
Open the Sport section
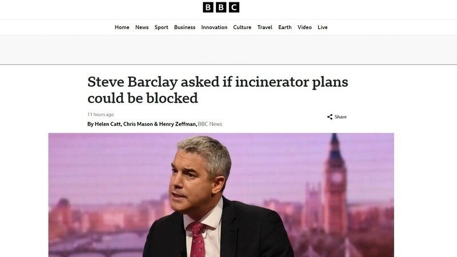coord(161,27)
